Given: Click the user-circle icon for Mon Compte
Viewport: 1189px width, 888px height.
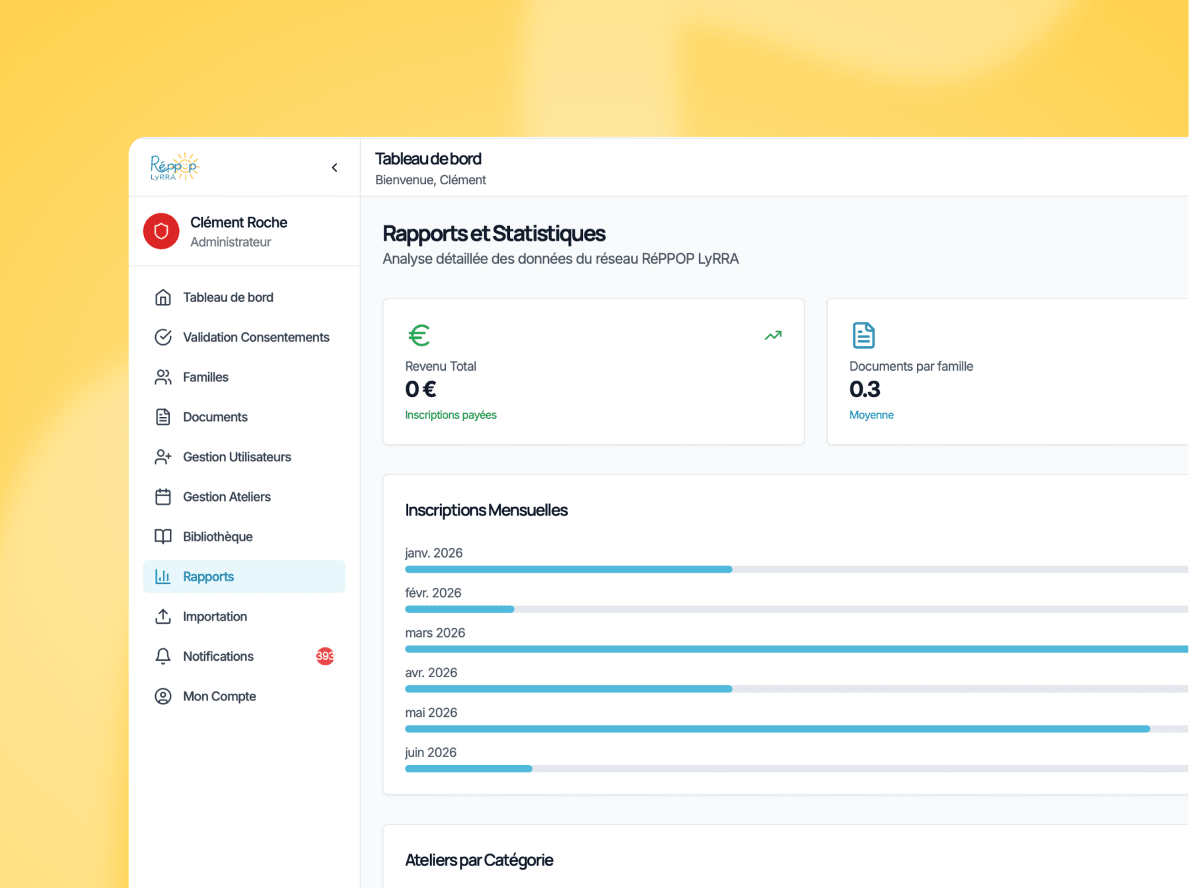Looking at the screenshot, I should (x=163, y=696).
